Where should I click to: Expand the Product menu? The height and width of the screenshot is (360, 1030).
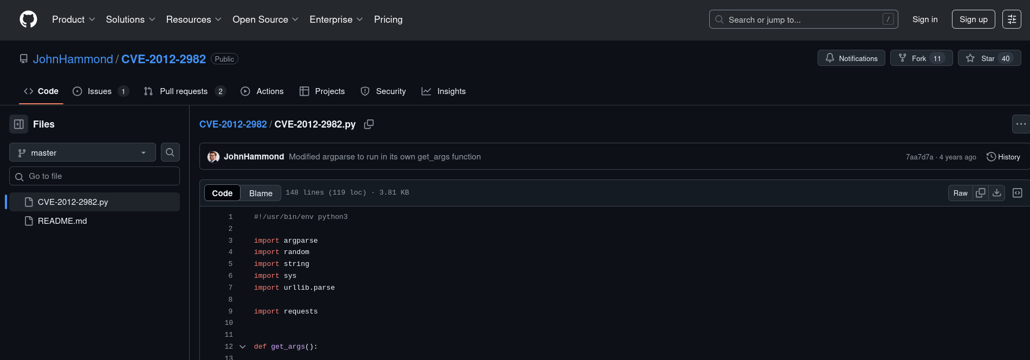click(73, 19)
